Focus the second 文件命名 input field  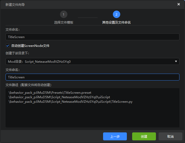click(92, 77)
